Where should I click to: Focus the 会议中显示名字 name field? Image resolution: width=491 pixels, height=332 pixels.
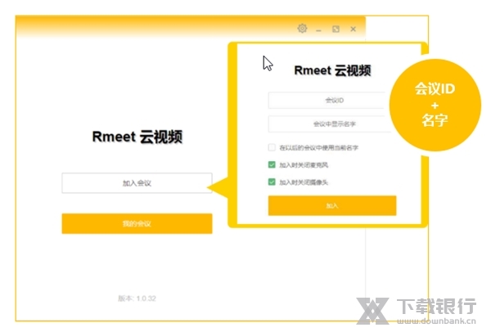point(330,124)
